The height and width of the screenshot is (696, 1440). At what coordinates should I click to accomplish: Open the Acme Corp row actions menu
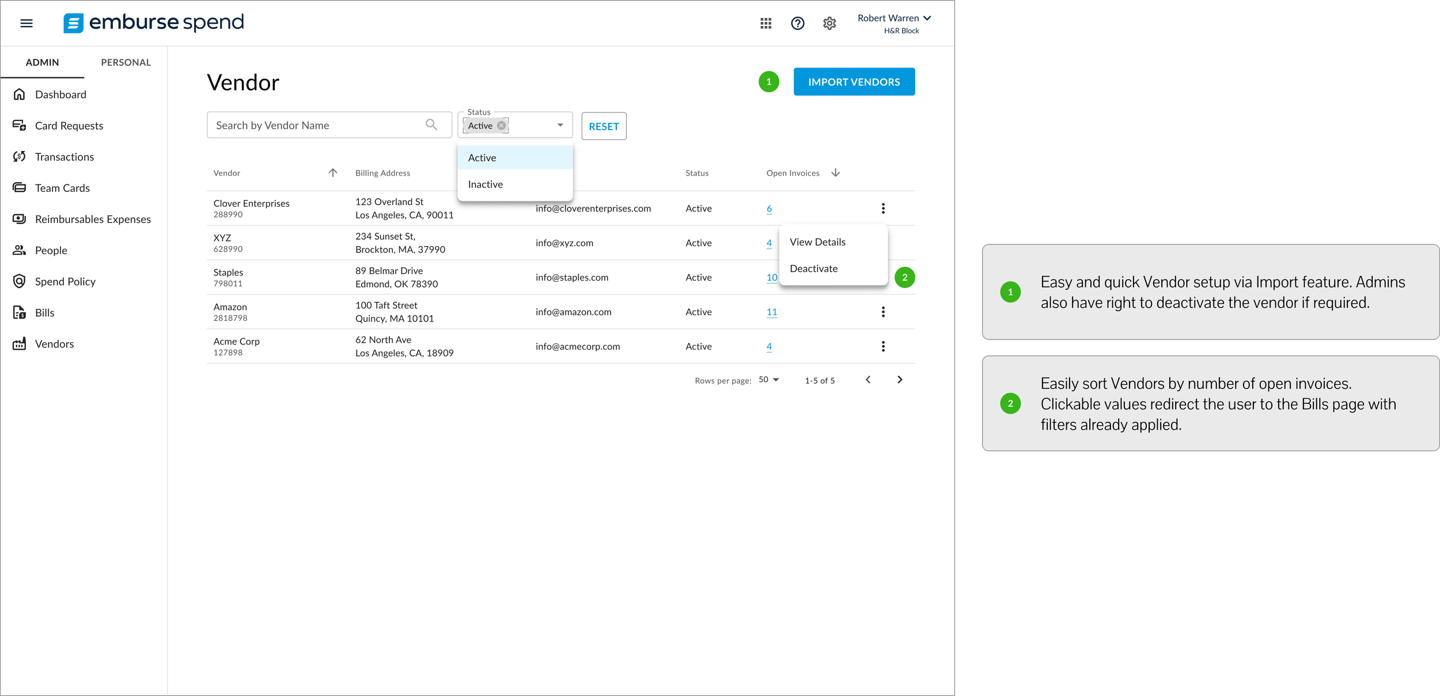pyautogui.click(x=883, y=346)
